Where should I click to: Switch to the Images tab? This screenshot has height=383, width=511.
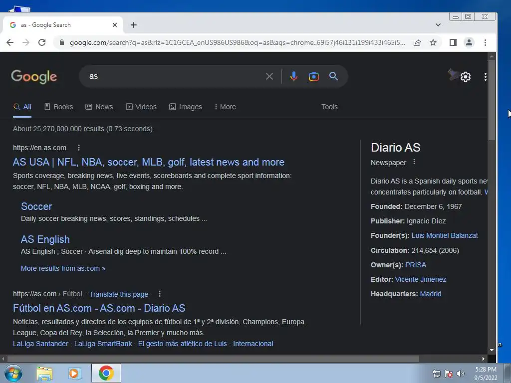point(186,107)
